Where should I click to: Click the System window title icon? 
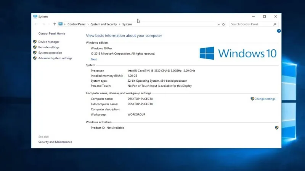(35, 16)
